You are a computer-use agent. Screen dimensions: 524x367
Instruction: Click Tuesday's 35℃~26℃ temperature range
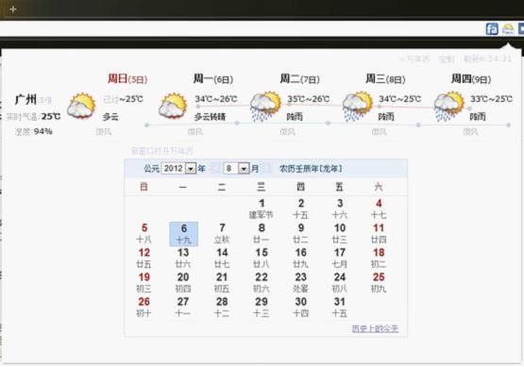pyautogui.click(x=309, y=99)
